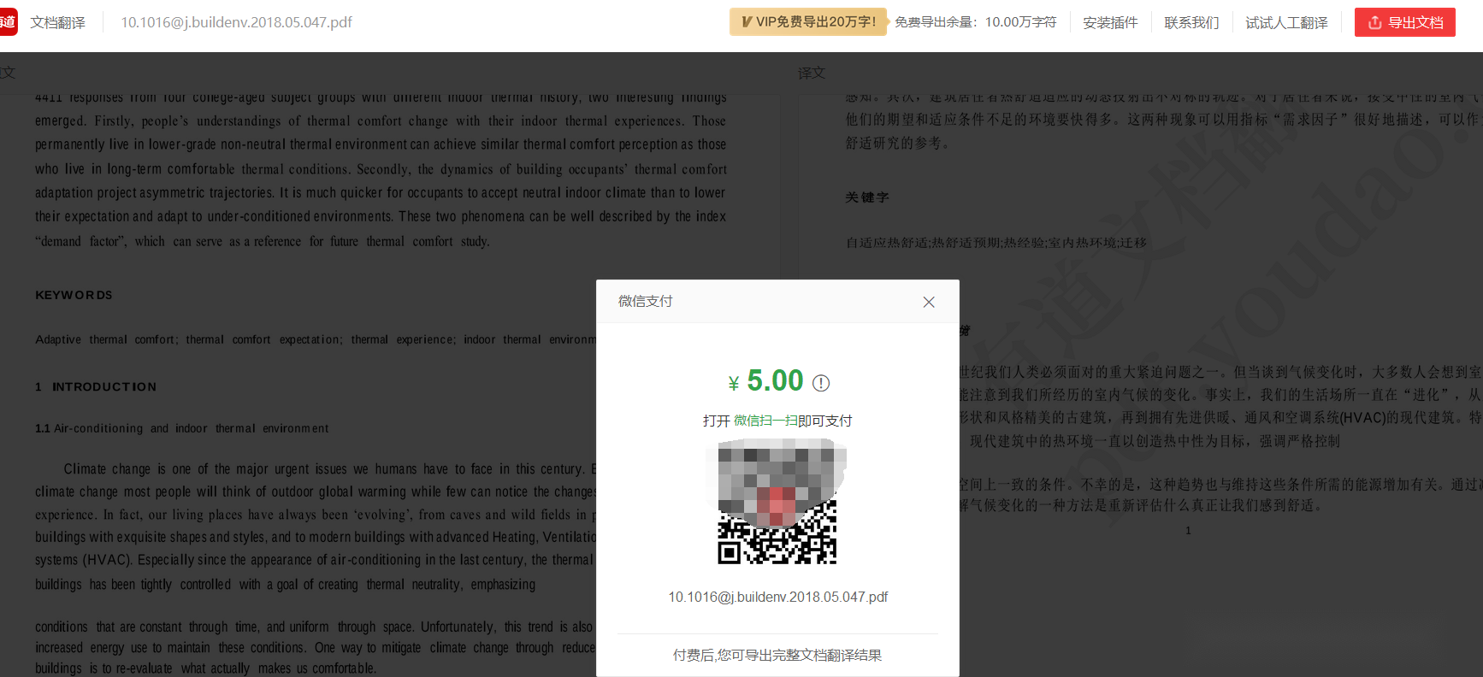Click the red 导出文档 button
Screen dimensions: 1483x677
1405,22
